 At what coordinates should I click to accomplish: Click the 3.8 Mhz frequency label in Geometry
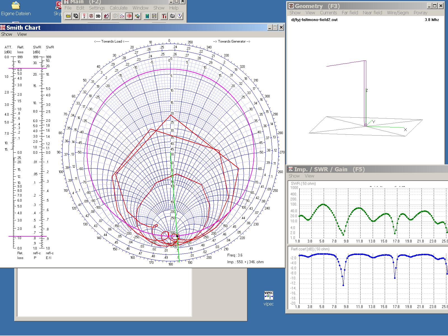[x=432, y=20]
